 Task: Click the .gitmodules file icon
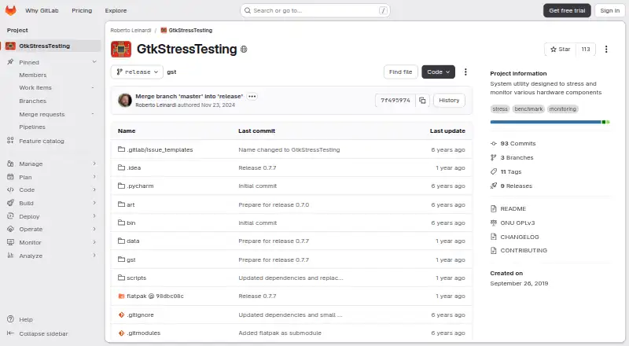coord(121,333)
